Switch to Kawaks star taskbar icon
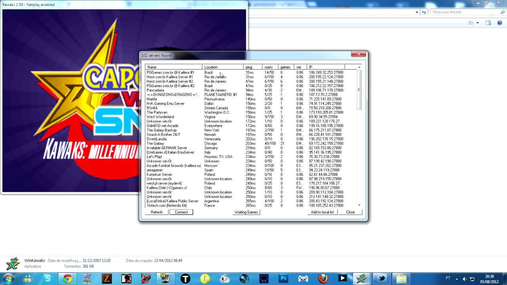The image size is (507, 285). point(362,279)
